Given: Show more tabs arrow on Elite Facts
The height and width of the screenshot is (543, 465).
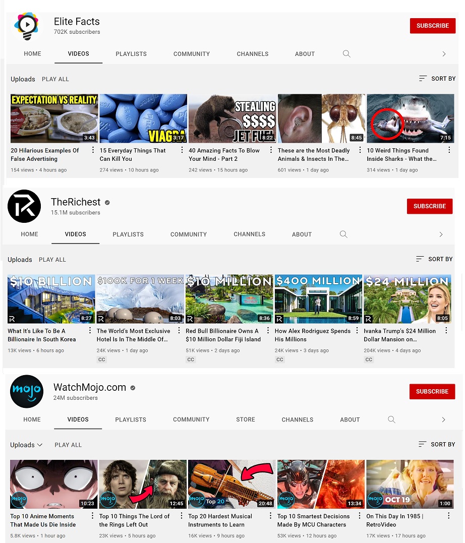Looking at the screenshot, I should pos(444,53).
